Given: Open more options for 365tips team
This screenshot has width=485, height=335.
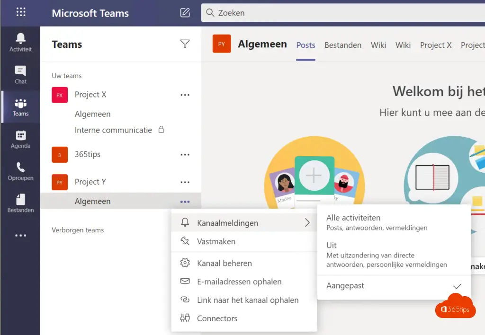Looking at the screenshot, I should 185,155.
